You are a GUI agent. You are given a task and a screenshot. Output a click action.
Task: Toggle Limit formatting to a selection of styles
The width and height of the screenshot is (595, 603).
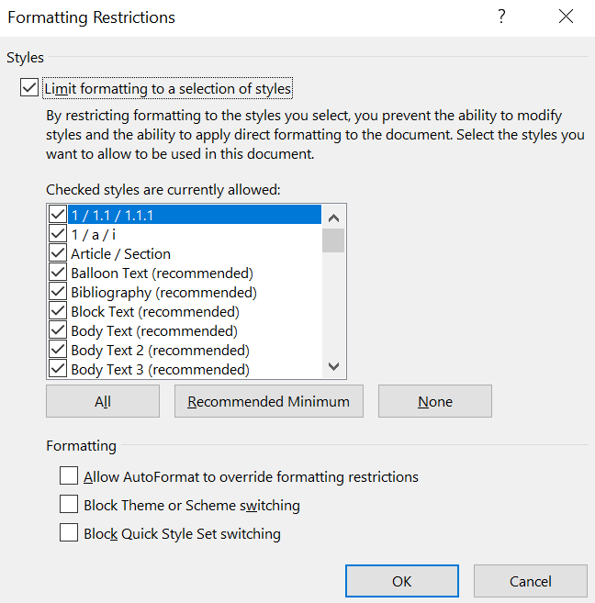(30, 89)
